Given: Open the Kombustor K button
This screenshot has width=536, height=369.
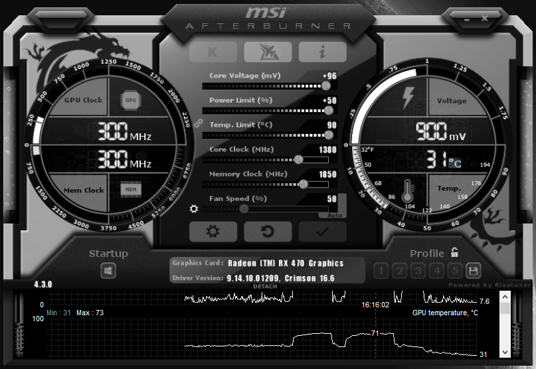Looking at the screenshot, I should pyautogui.click(x=213, y=52).
